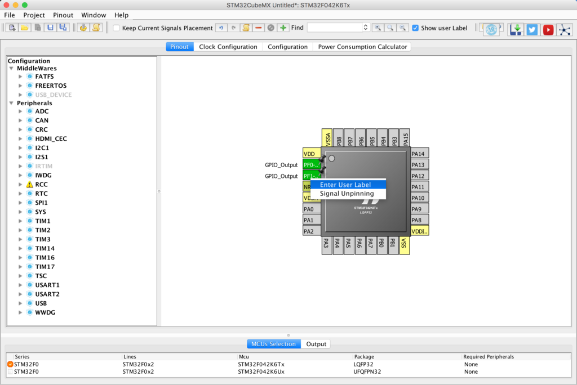577x385 pixels.
Task: Click the red minus remove icon
Action: coord(258,28)
